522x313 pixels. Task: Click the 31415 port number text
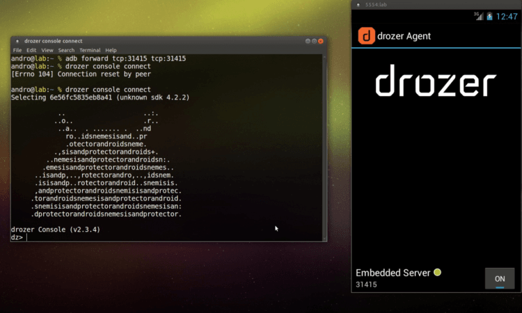(x=366, y=284)
